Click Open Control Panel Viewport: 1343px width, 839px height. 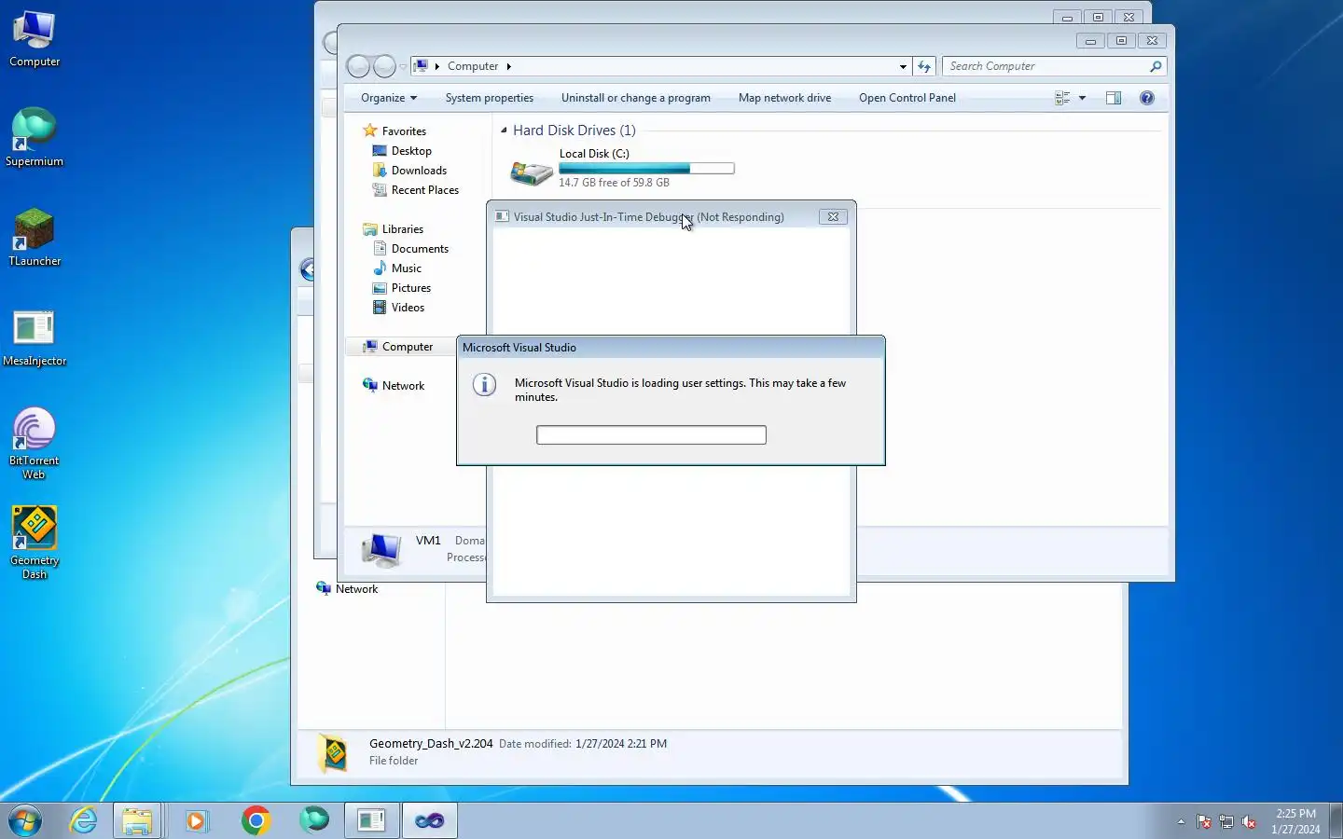907,98
